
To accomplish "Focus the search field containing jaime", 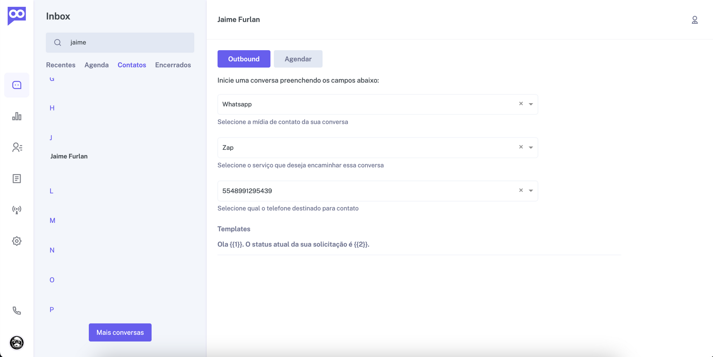I will pyautogui.click(x=120, y=43).
